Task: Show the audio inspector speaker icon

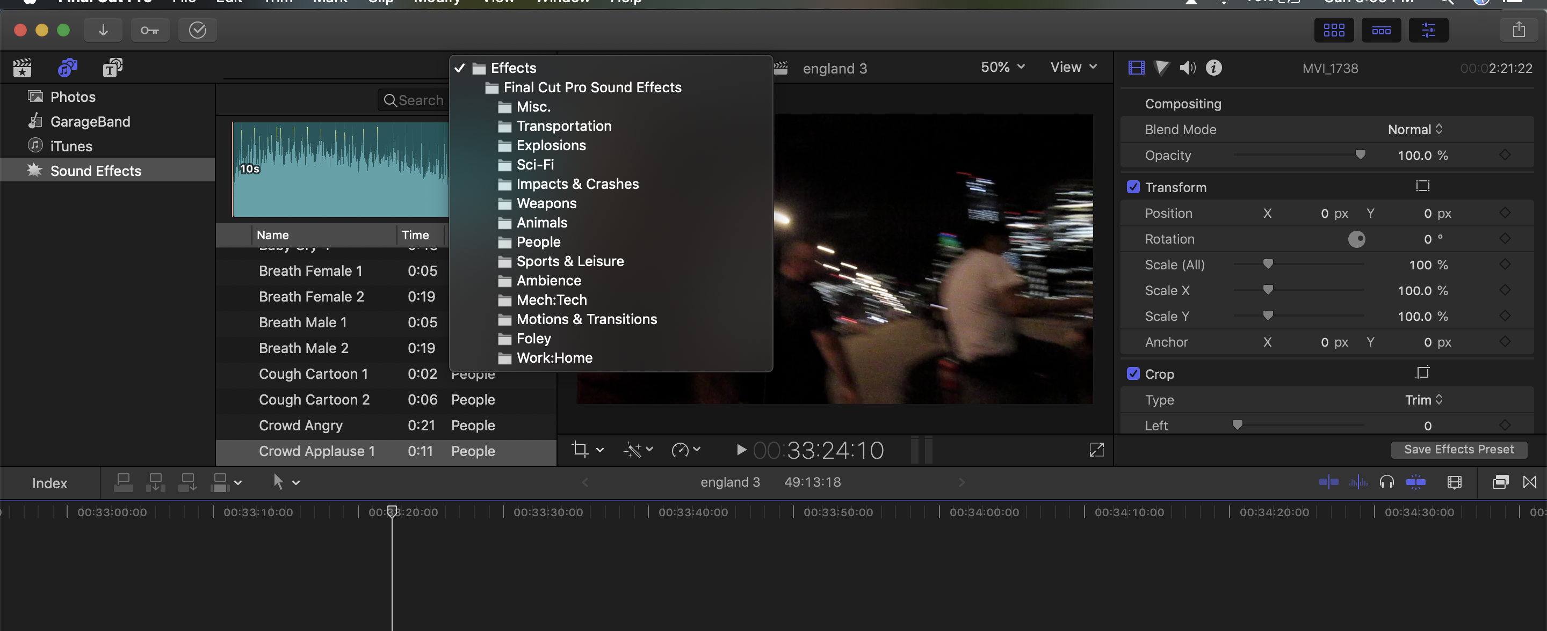Action: pos(1187,68)
